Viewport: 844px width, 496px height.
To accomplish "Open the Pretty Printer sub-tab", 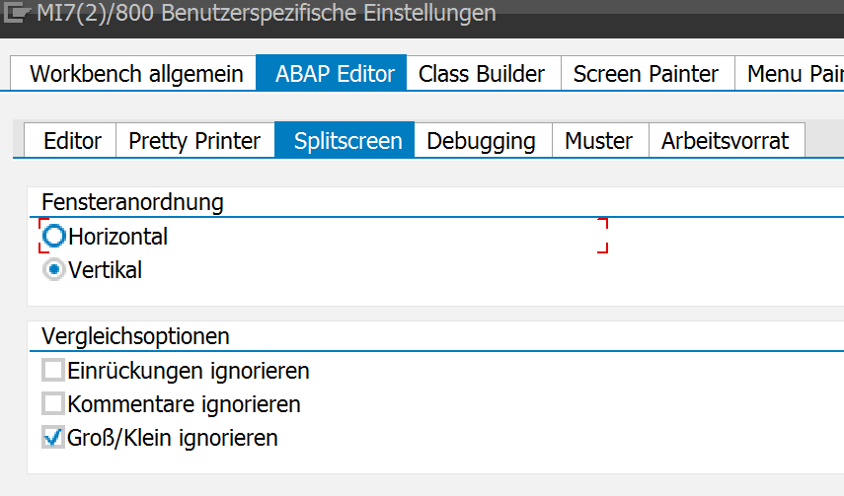I will 195,140.
